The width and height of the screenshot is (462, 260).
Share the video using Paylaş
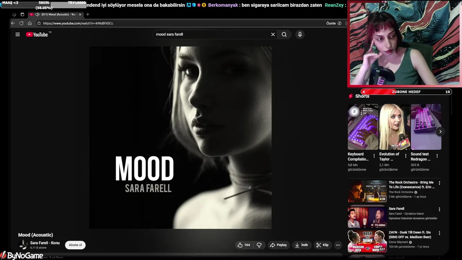(x=278, y=245)
